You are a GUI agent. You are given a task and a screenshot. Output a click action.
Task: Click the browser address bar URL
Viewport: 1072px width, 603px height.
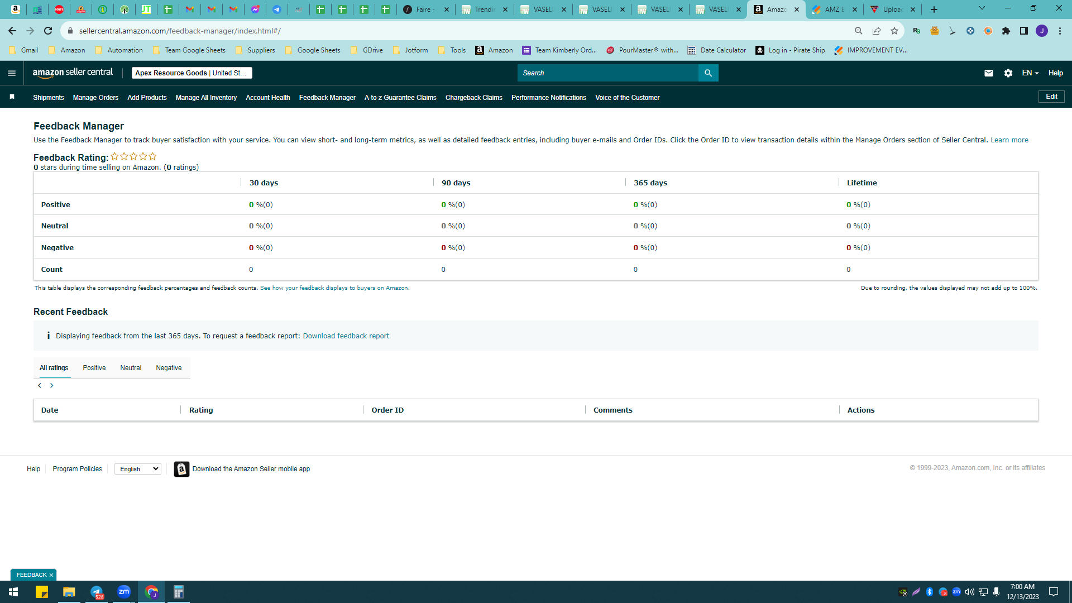pos(180,31)
